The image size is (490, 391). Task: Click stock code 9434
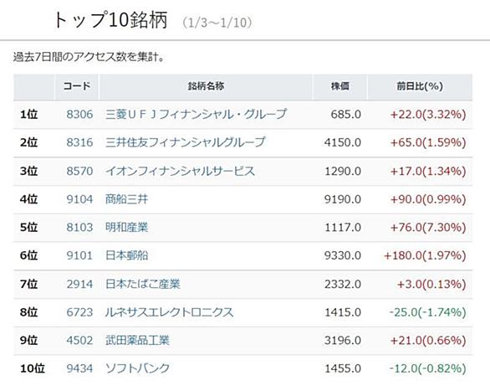[x=79, y=368]
